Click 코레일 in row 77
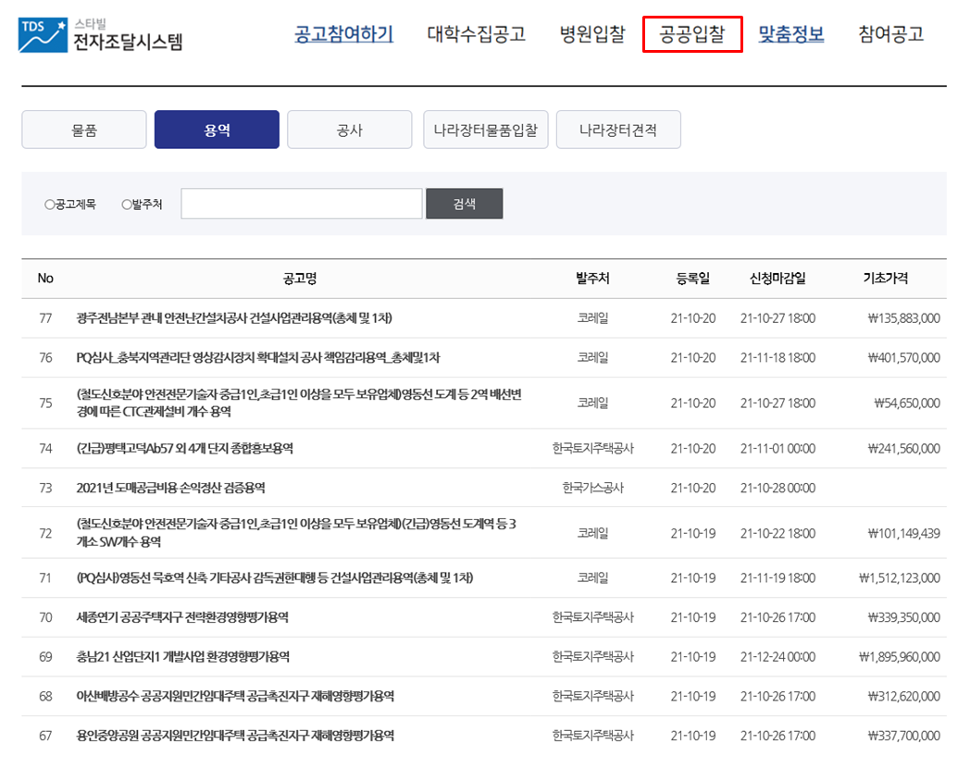This screenshot has height=769, width=970. (592, 318)
